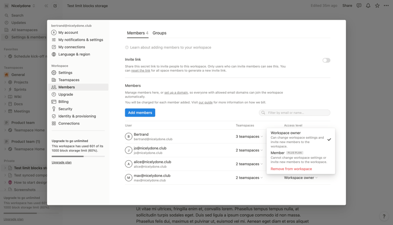The height and width of the screenshot is (225, 393).
Task: Choose Workspace owner access level option
Action: click(x=301, y=140)
